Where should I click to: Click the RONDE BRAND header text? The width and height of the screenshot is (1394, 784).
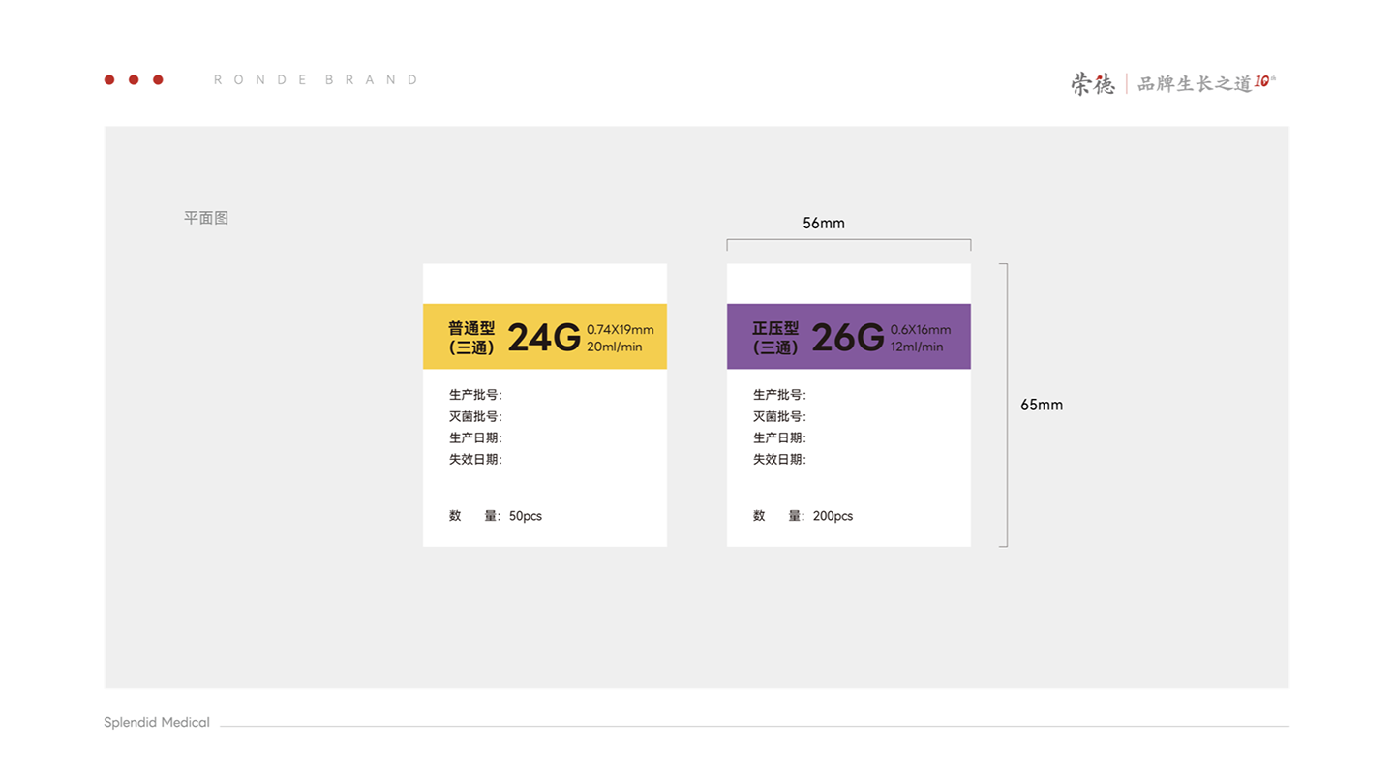317,80
